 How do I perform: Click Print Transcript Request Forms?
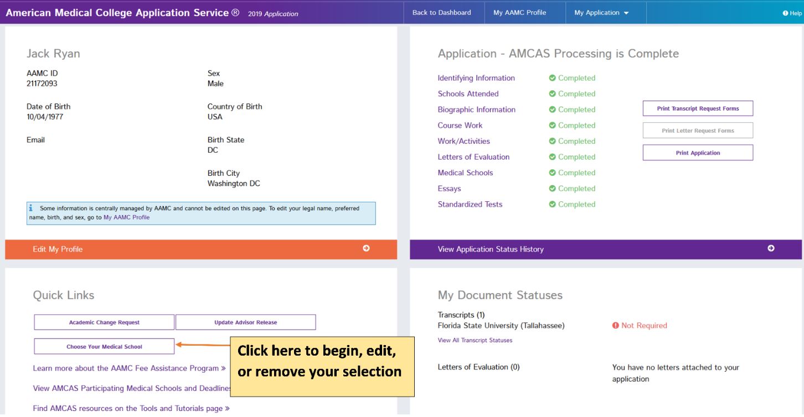(x=698, y=108)
